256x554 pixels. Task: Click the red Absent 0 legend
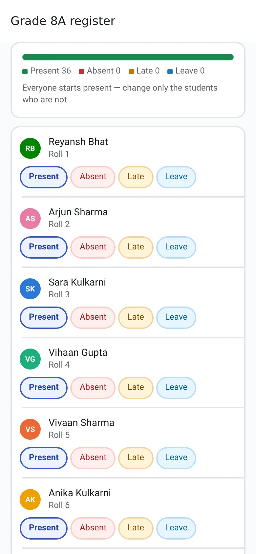pos(99,71)
